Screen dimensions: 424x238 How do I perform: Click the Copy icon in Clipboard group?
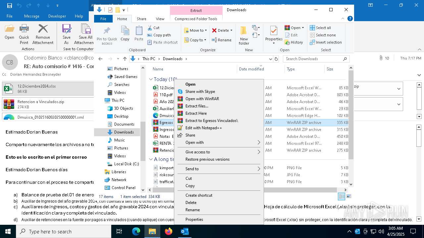125,31
